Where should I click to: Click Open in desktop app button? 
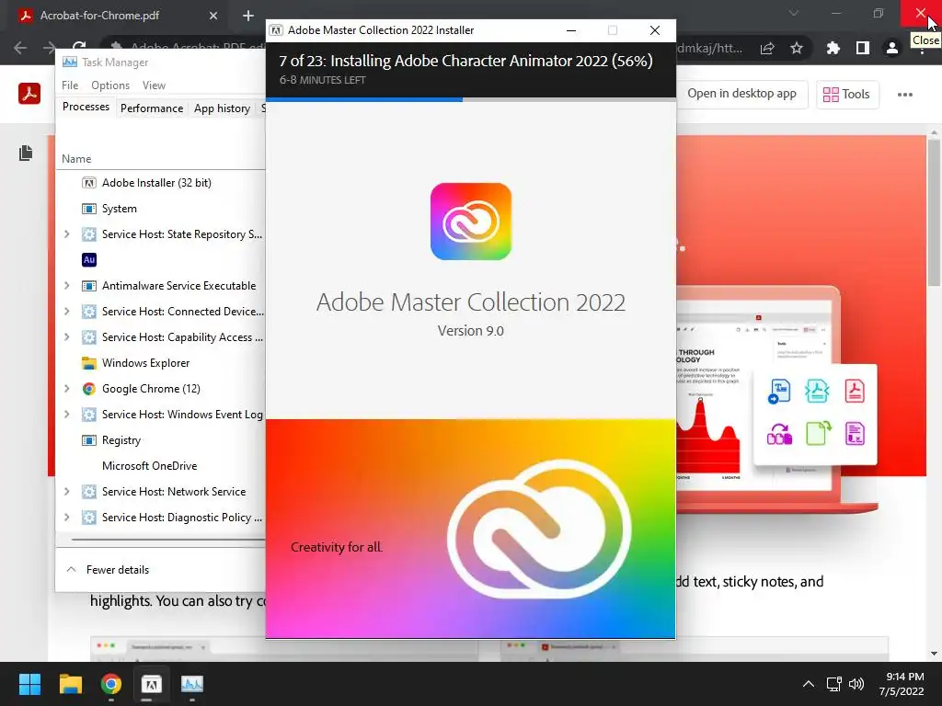(x=741, y=94)
